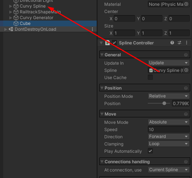Viewport: 192px width, 178px height.
Task: Edit Center Z value field
Action: (179, 19)
